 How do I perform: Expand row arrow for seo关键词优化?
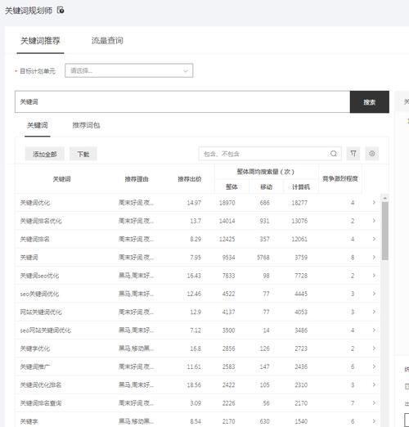(374, 294)
